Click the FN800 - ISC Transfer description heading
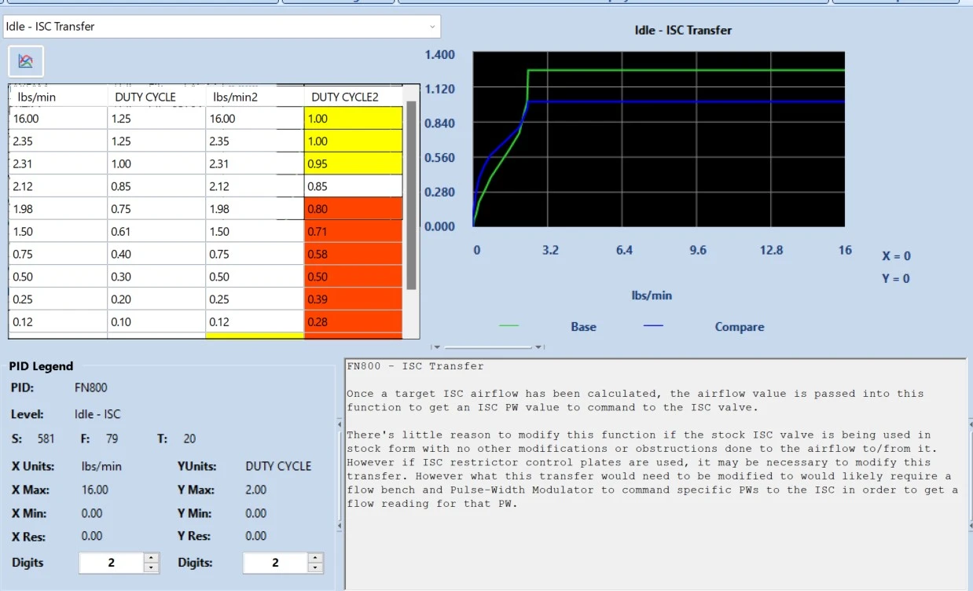The image size is (973, 591). coord(415,365)
